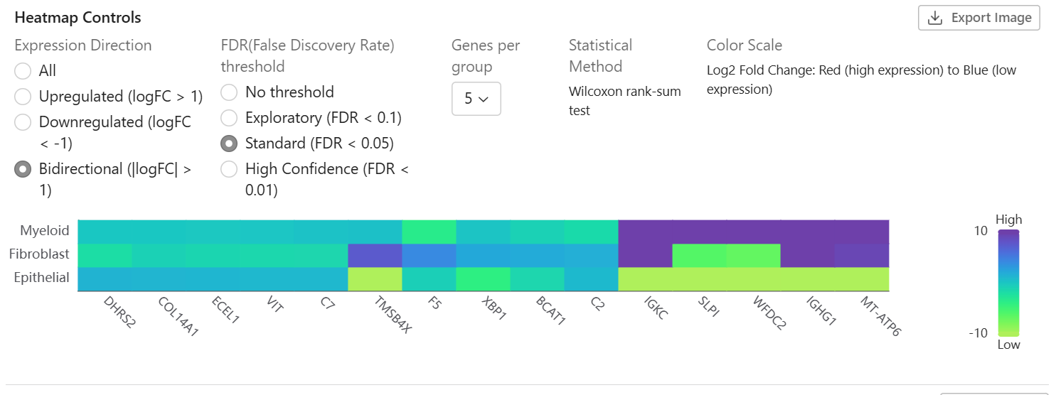Click the DHRS2 gene axis label
This screenshot has width=1051, height=395.
(x=119, y=313)
